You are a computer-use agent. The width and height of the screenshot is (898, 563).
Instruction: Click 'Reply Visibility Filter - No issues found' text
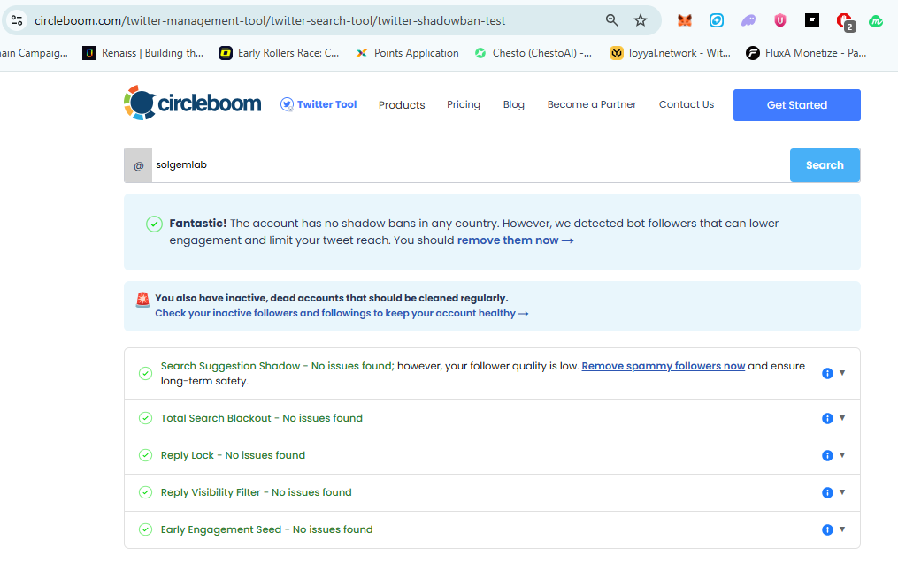click(x=256, y=492)
